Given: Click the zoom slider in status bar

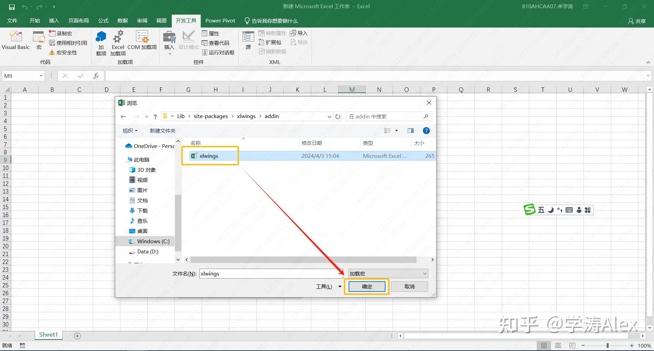Looking at the screenshot, I should pyautogui.click(x=607, y=346).
